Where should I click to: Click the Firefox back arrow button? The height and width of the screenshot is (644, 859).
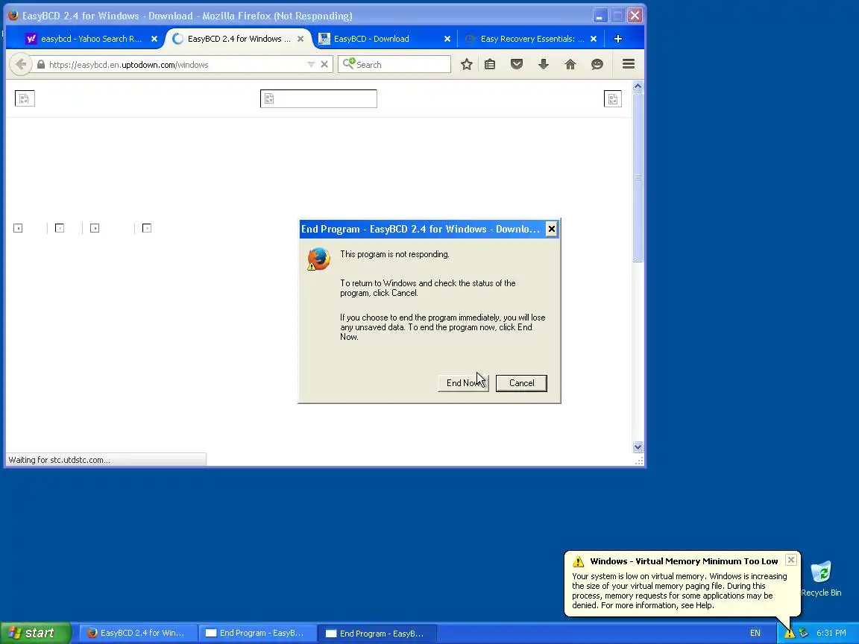[20, 65]
